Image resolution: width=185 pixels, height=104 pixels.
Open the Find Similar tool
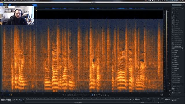coord(177,87)
